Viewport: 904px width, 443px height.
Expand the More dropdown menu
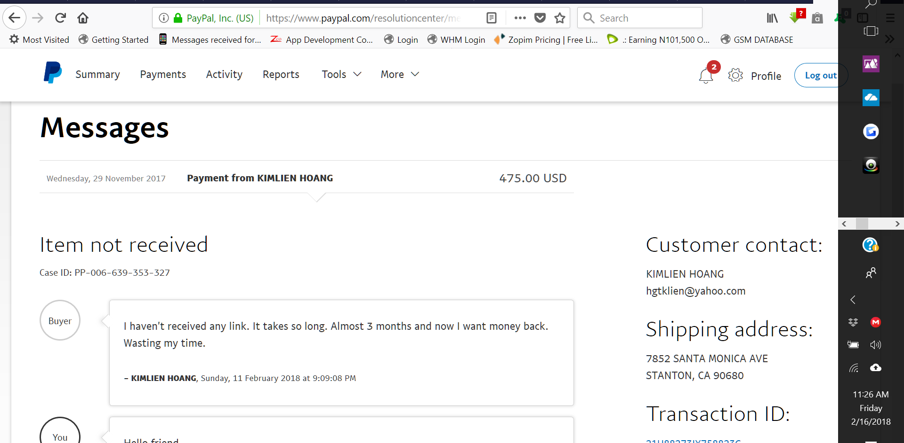tap(400, 74)
